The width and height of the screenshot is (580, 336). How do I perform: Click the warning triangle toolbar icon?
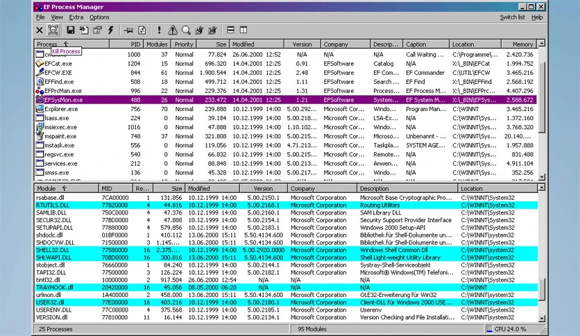tap(172, 31)
